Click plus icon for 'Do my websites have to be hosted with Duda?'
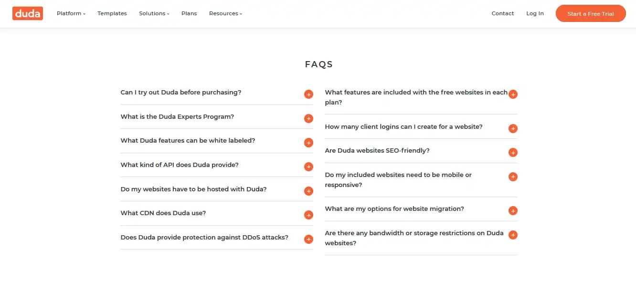Image resolution: width=636 pixels, height=302 pixels. 308,191
